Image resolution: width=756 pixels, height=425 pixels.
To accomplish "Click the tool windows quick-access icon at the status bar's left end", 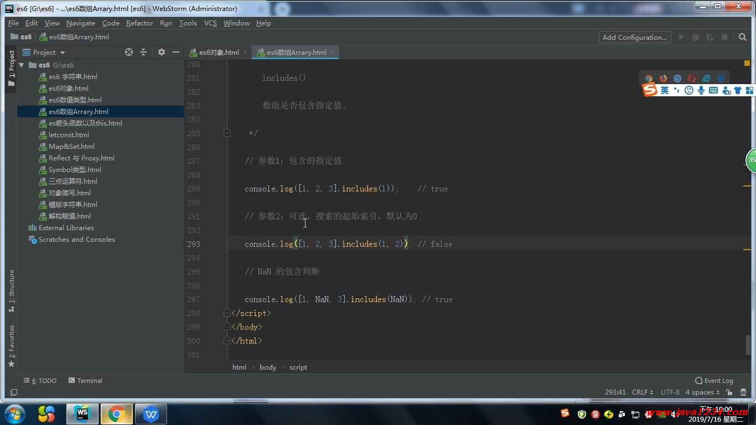I will pyautogui.click(x=14, y=392).
